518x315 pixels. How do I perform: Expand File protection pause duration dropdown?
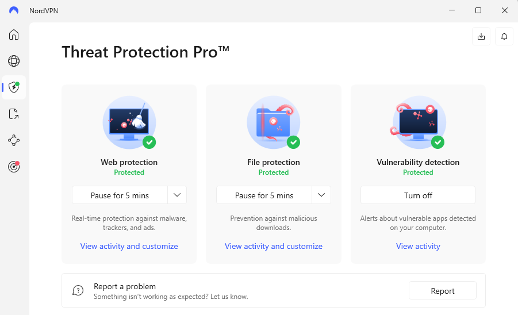point(321,195)
